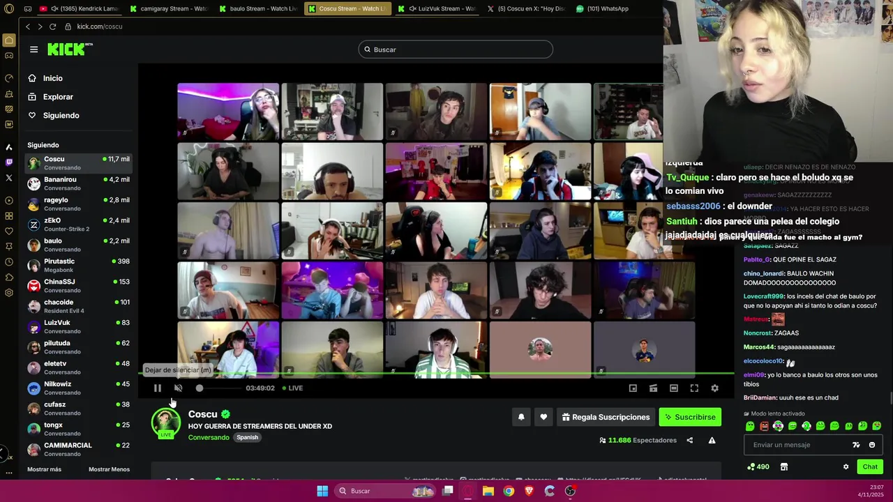Open CAMIMARCIAL channel in sidebar
The image size is (893, 502).
78,449
